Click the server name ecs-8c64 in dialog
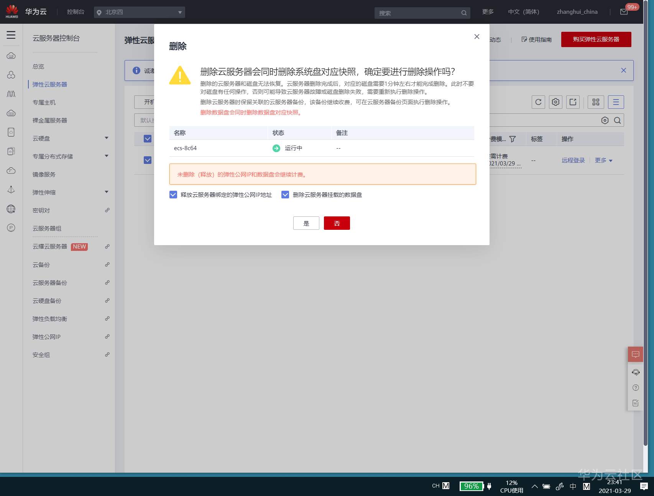The image size is (654, 496). tap(186, 148)
